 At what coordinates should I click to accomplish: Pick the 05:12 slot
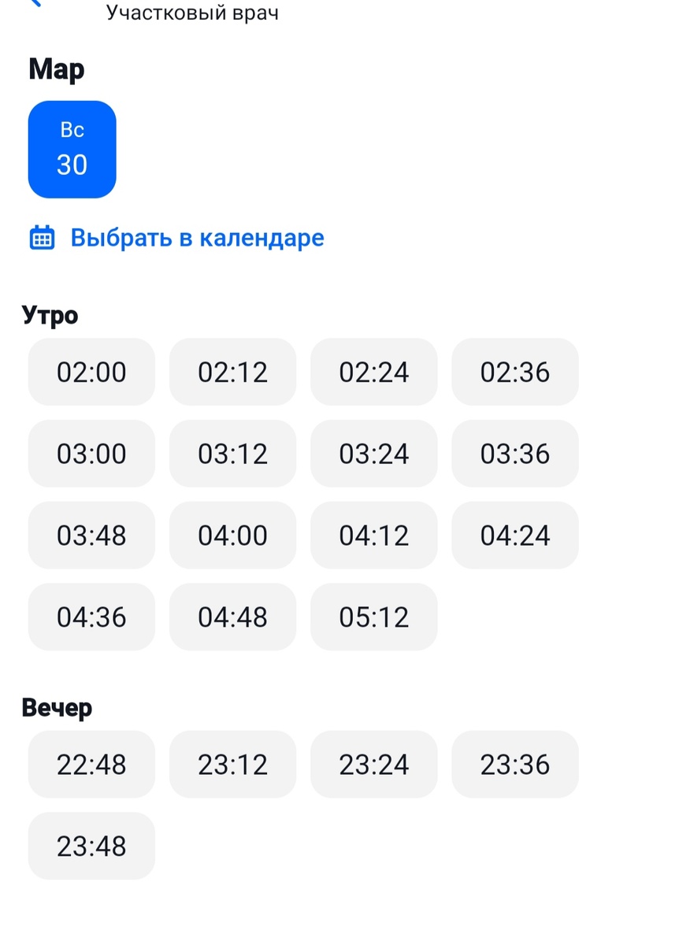tap(373, 617)
